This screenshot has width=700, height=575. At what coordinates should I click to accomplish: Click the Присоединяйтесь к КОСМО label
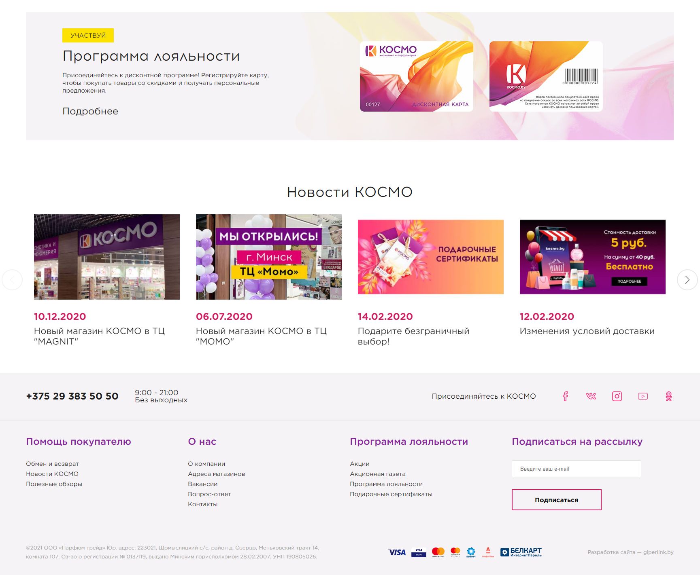pyautogui.click(x=484, y=396)
